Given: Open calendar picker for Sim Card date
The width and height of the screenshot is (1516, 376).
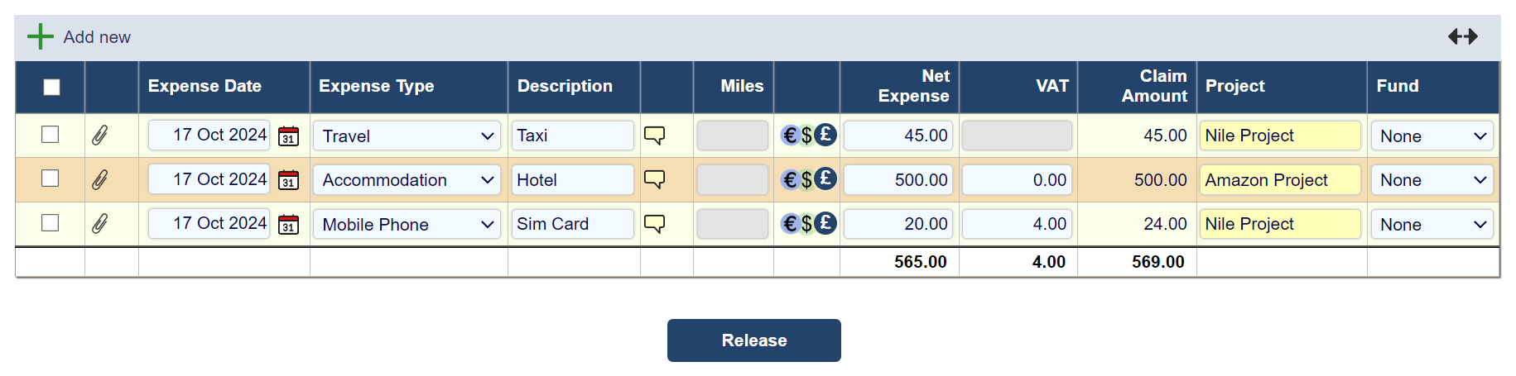Looking at the screenshot, I should (288, 225).
